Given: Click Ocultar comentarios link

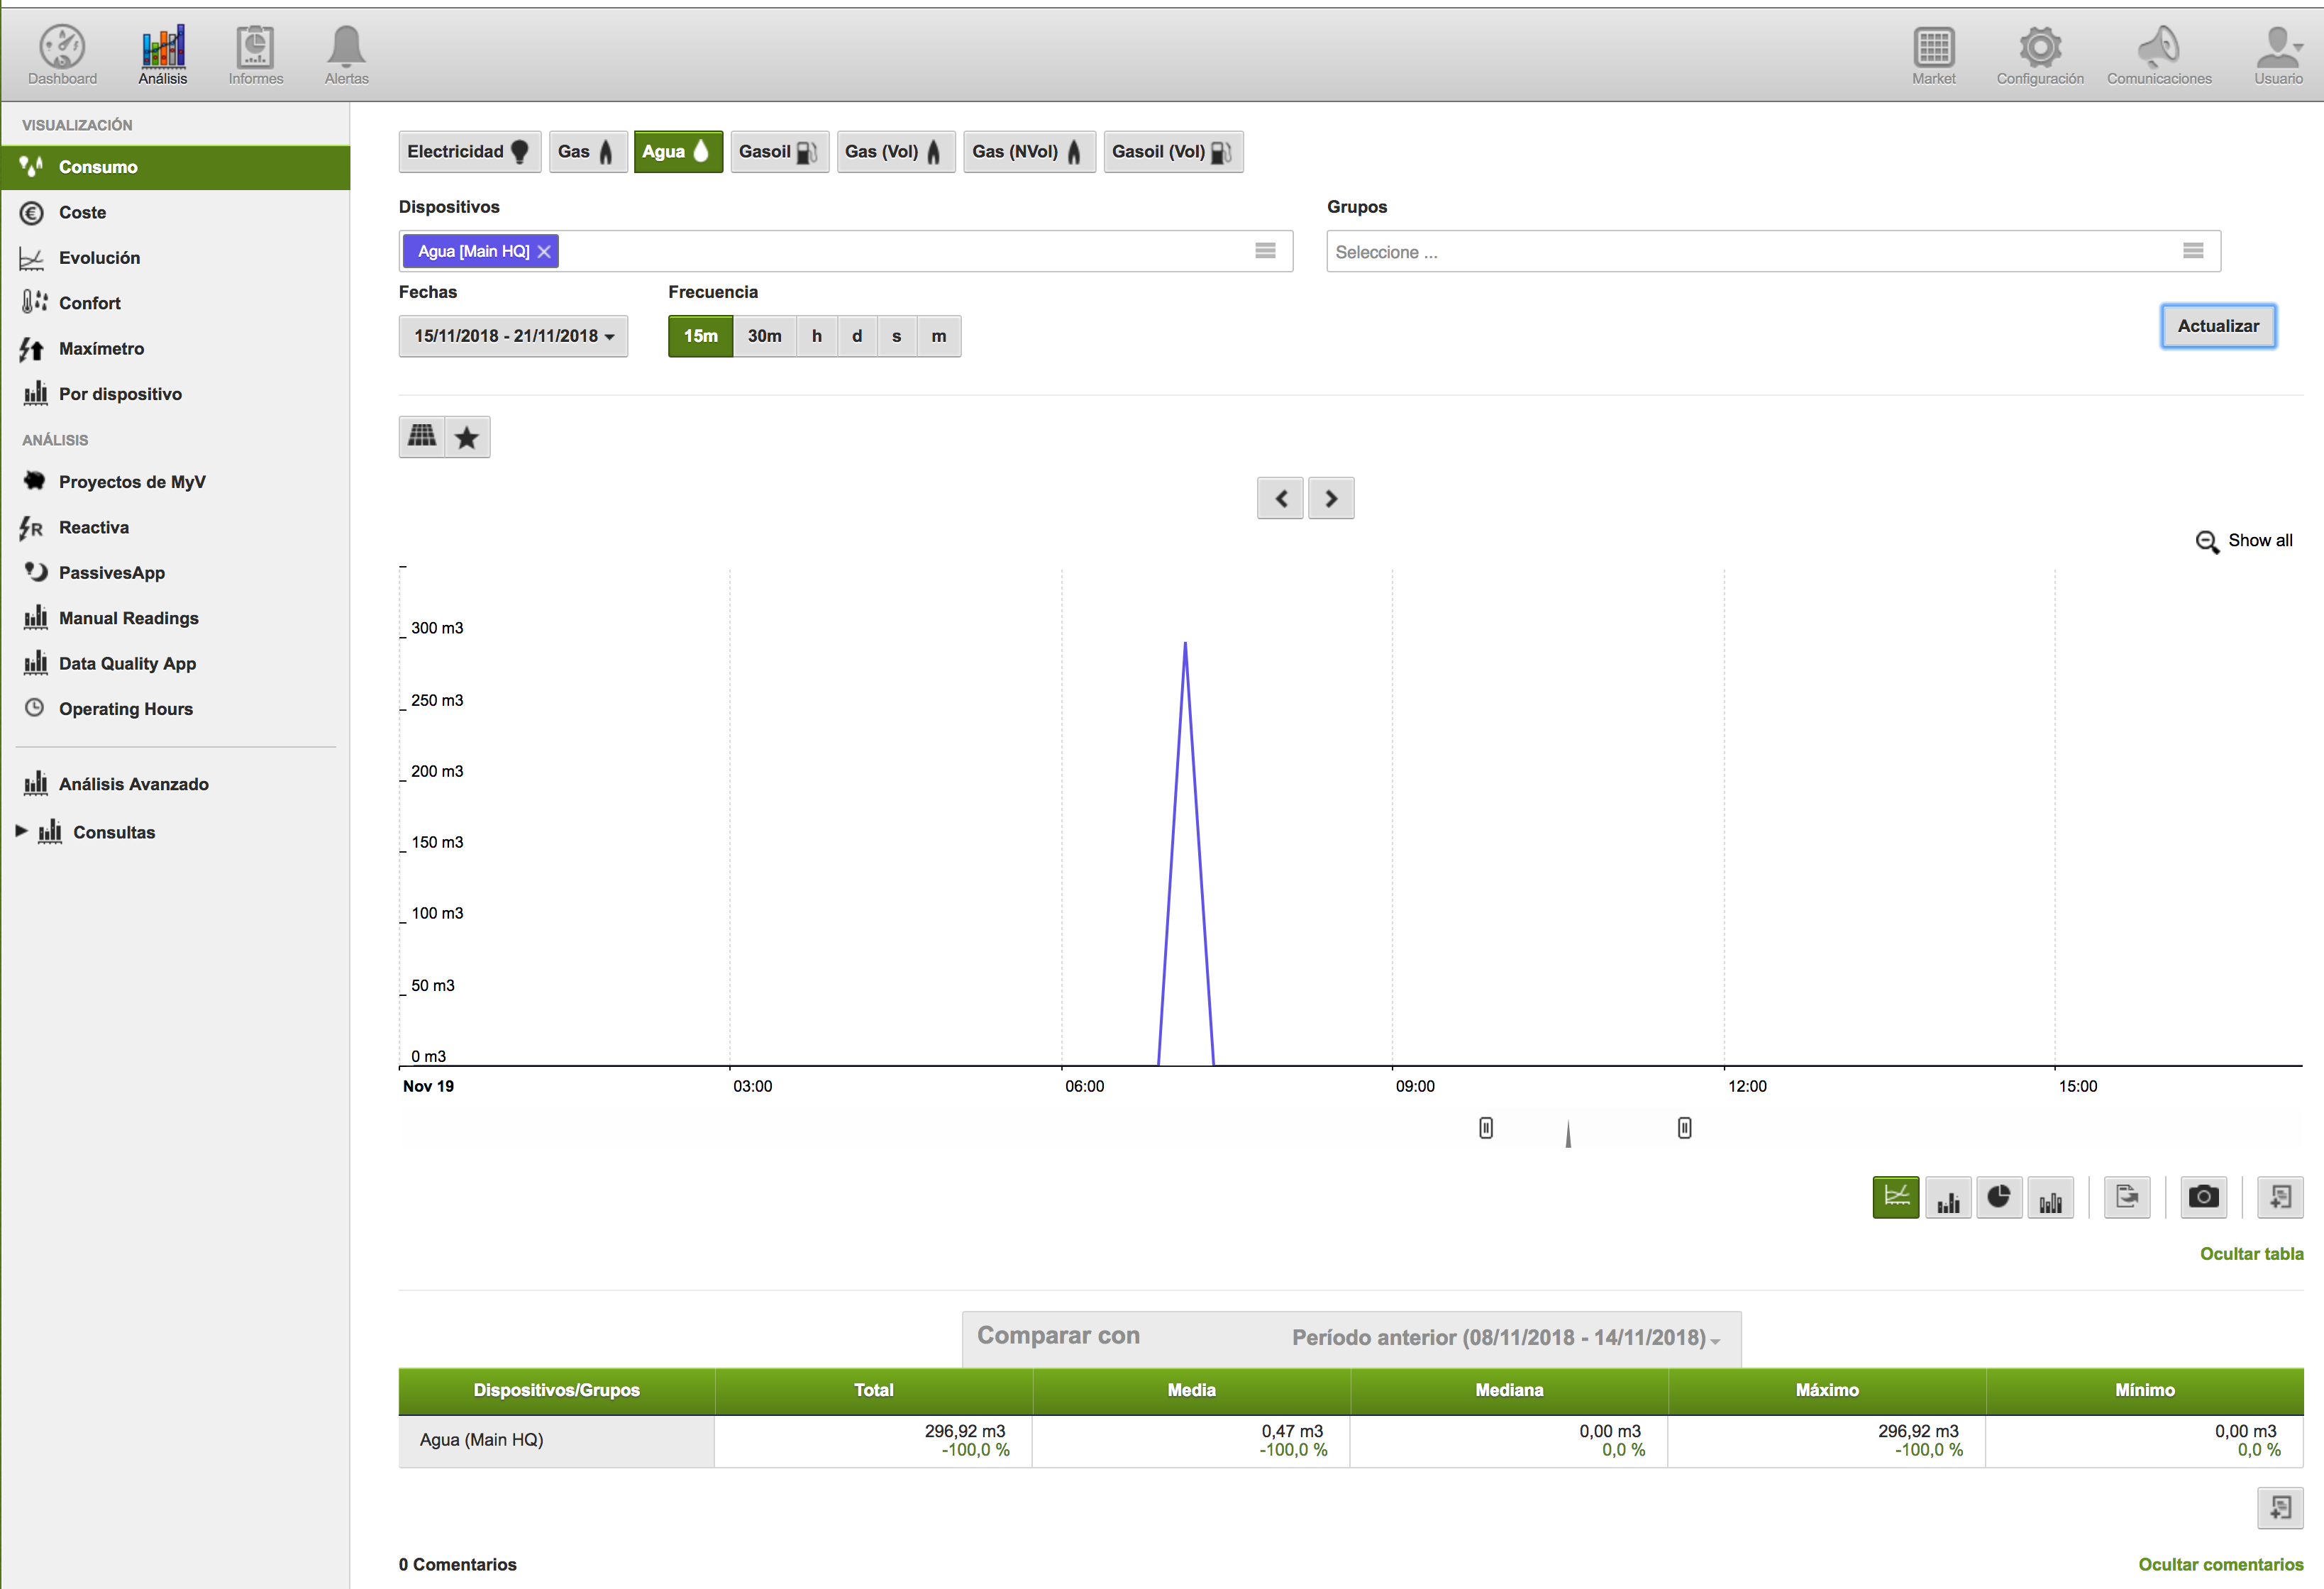Looking at the screenshot, I should tap(2220, 1565).
